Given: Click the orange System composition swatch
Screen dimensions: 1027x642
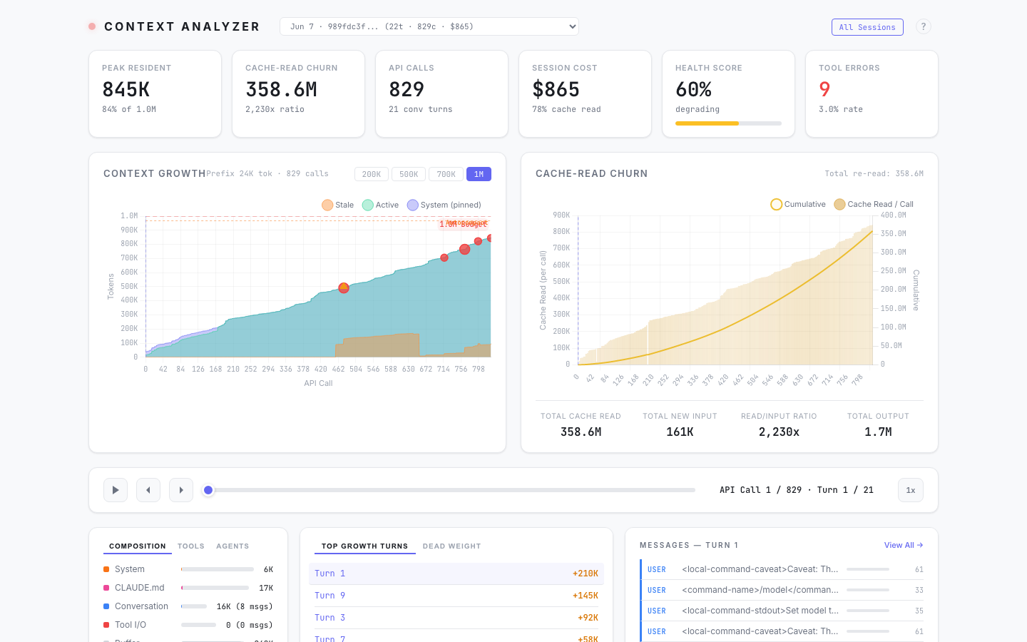Looking at the screenshot, I should click(106, 569).
